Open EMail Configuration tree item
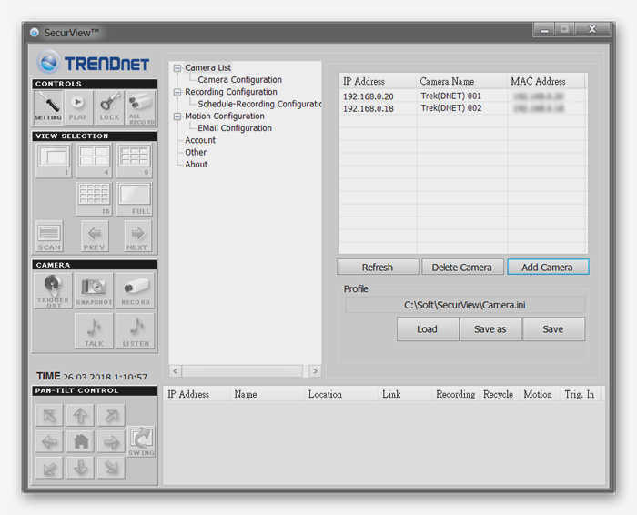 [x=235, y=128]
